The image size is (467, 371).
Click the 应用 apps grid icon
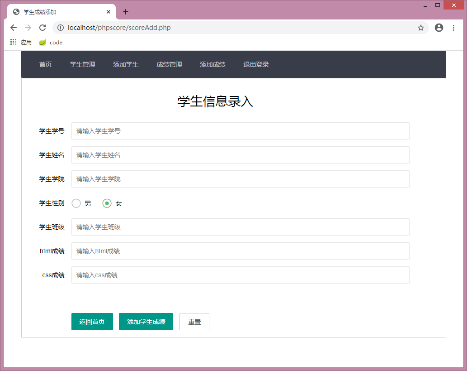click(x=13, y=42)
